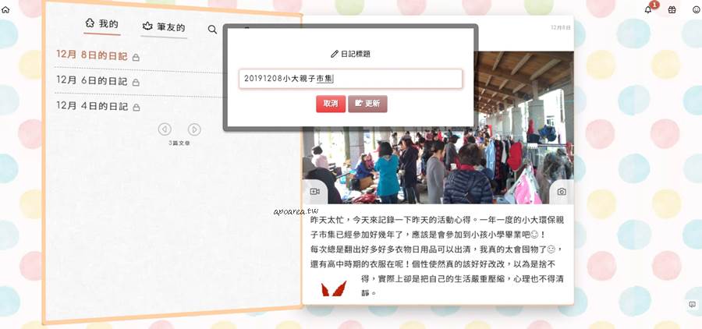Viewport: 702px width, 329px height.
Task: Open the 12月 6日的日記 entry
Action: [x=92, y=81]
